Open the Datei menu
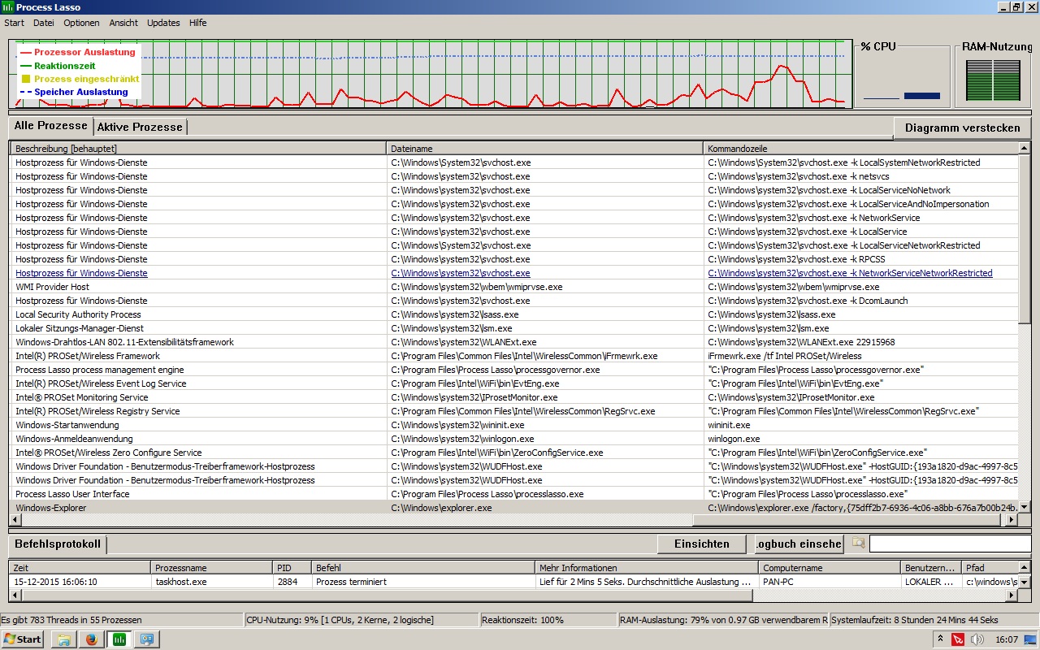1040x650 pixels. 44,23
